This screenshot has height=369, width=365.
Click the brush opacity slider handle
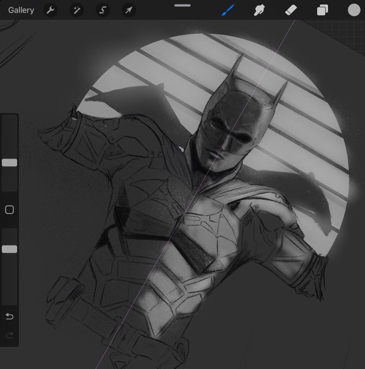coord(9,249)
